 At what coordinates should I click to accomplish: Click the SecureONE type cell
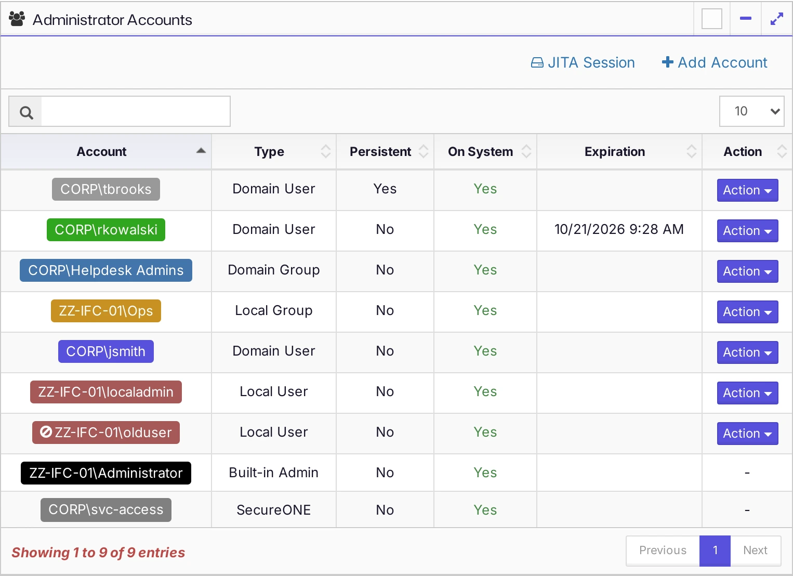click(274, 510)
